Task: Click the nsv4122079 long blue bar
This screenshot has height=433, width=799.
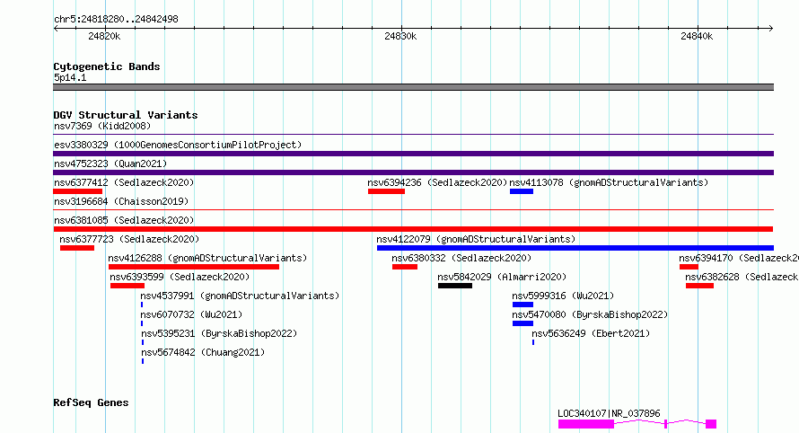Action: (x=575, y=248)
